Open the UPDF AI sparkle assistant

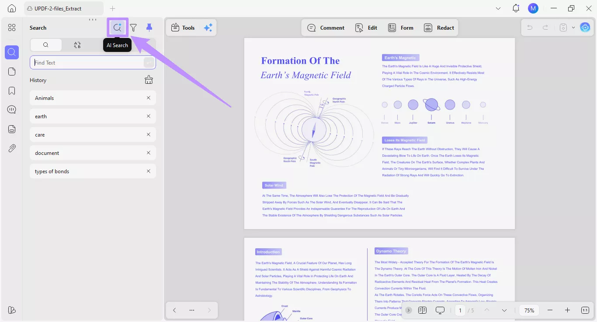208,27
